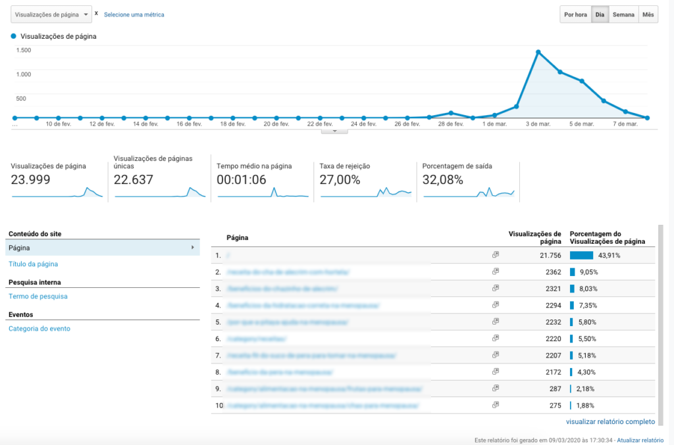This screenshot has width=674, height=445.
Task: Collapse chart using arrow handle below graph
Action: point(334,131)
